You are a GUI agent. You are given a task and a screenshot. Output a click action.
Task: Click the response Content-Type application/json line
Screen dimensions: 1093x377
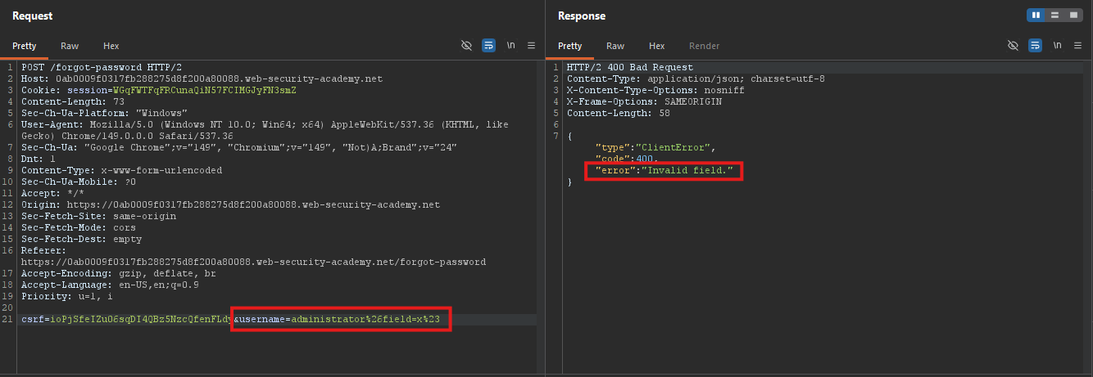696,79
